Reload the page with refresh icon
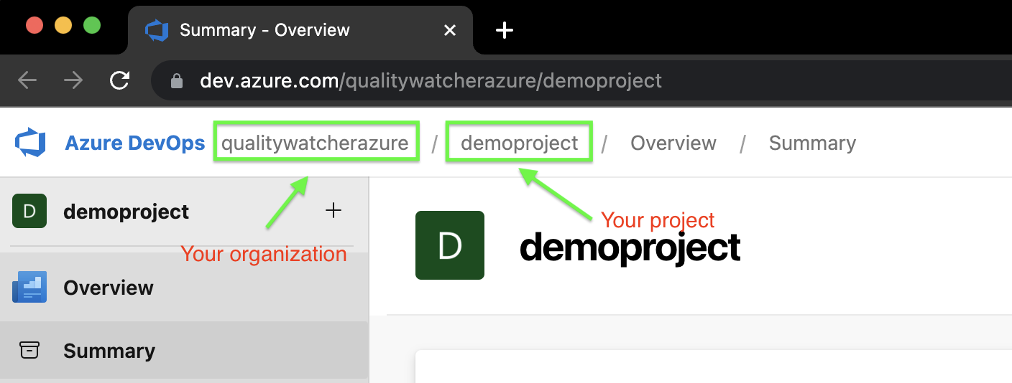 (119, 80)
